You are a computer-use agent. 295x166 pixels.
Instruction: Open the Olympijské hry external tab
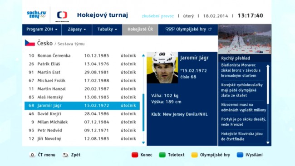tap(188, 29)
